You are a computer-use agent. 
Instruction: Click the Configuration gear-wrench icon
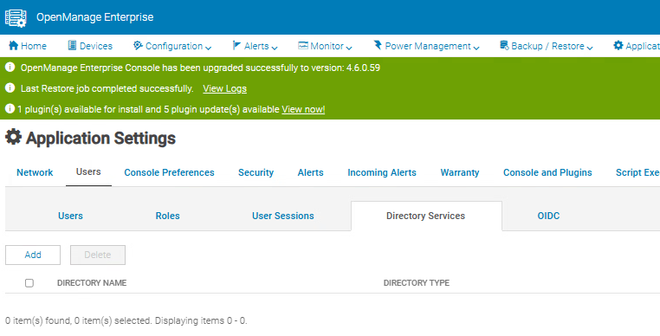coord(138,46)
